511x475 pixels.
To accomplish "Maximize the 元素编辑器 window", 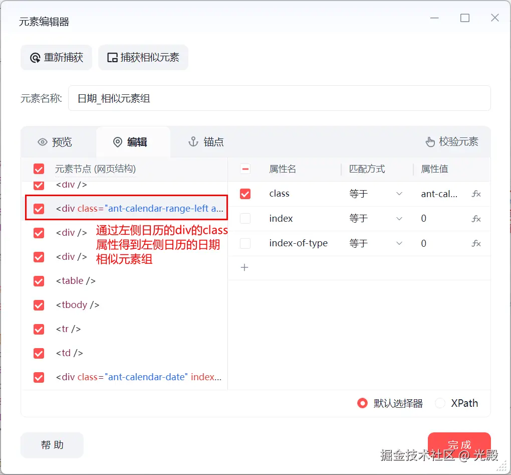I will point(465,18).
